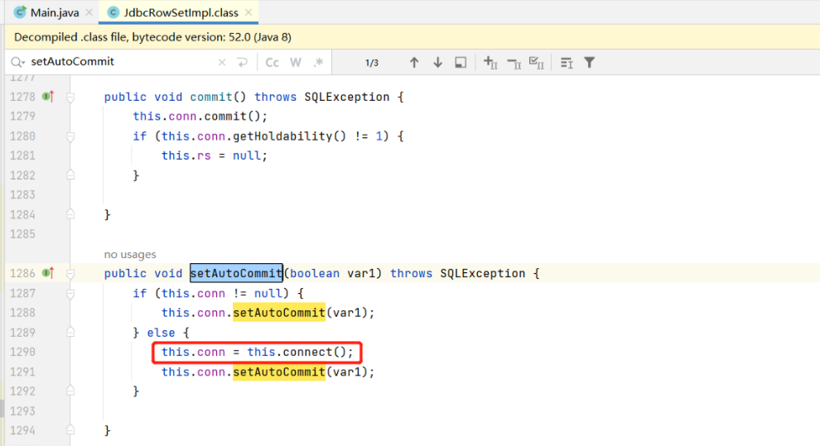Image resolution: width=820 pixels, height=446 pixels.
Task: Collapse fold end marker at line 1292
Action: click(x=70, y=391)
